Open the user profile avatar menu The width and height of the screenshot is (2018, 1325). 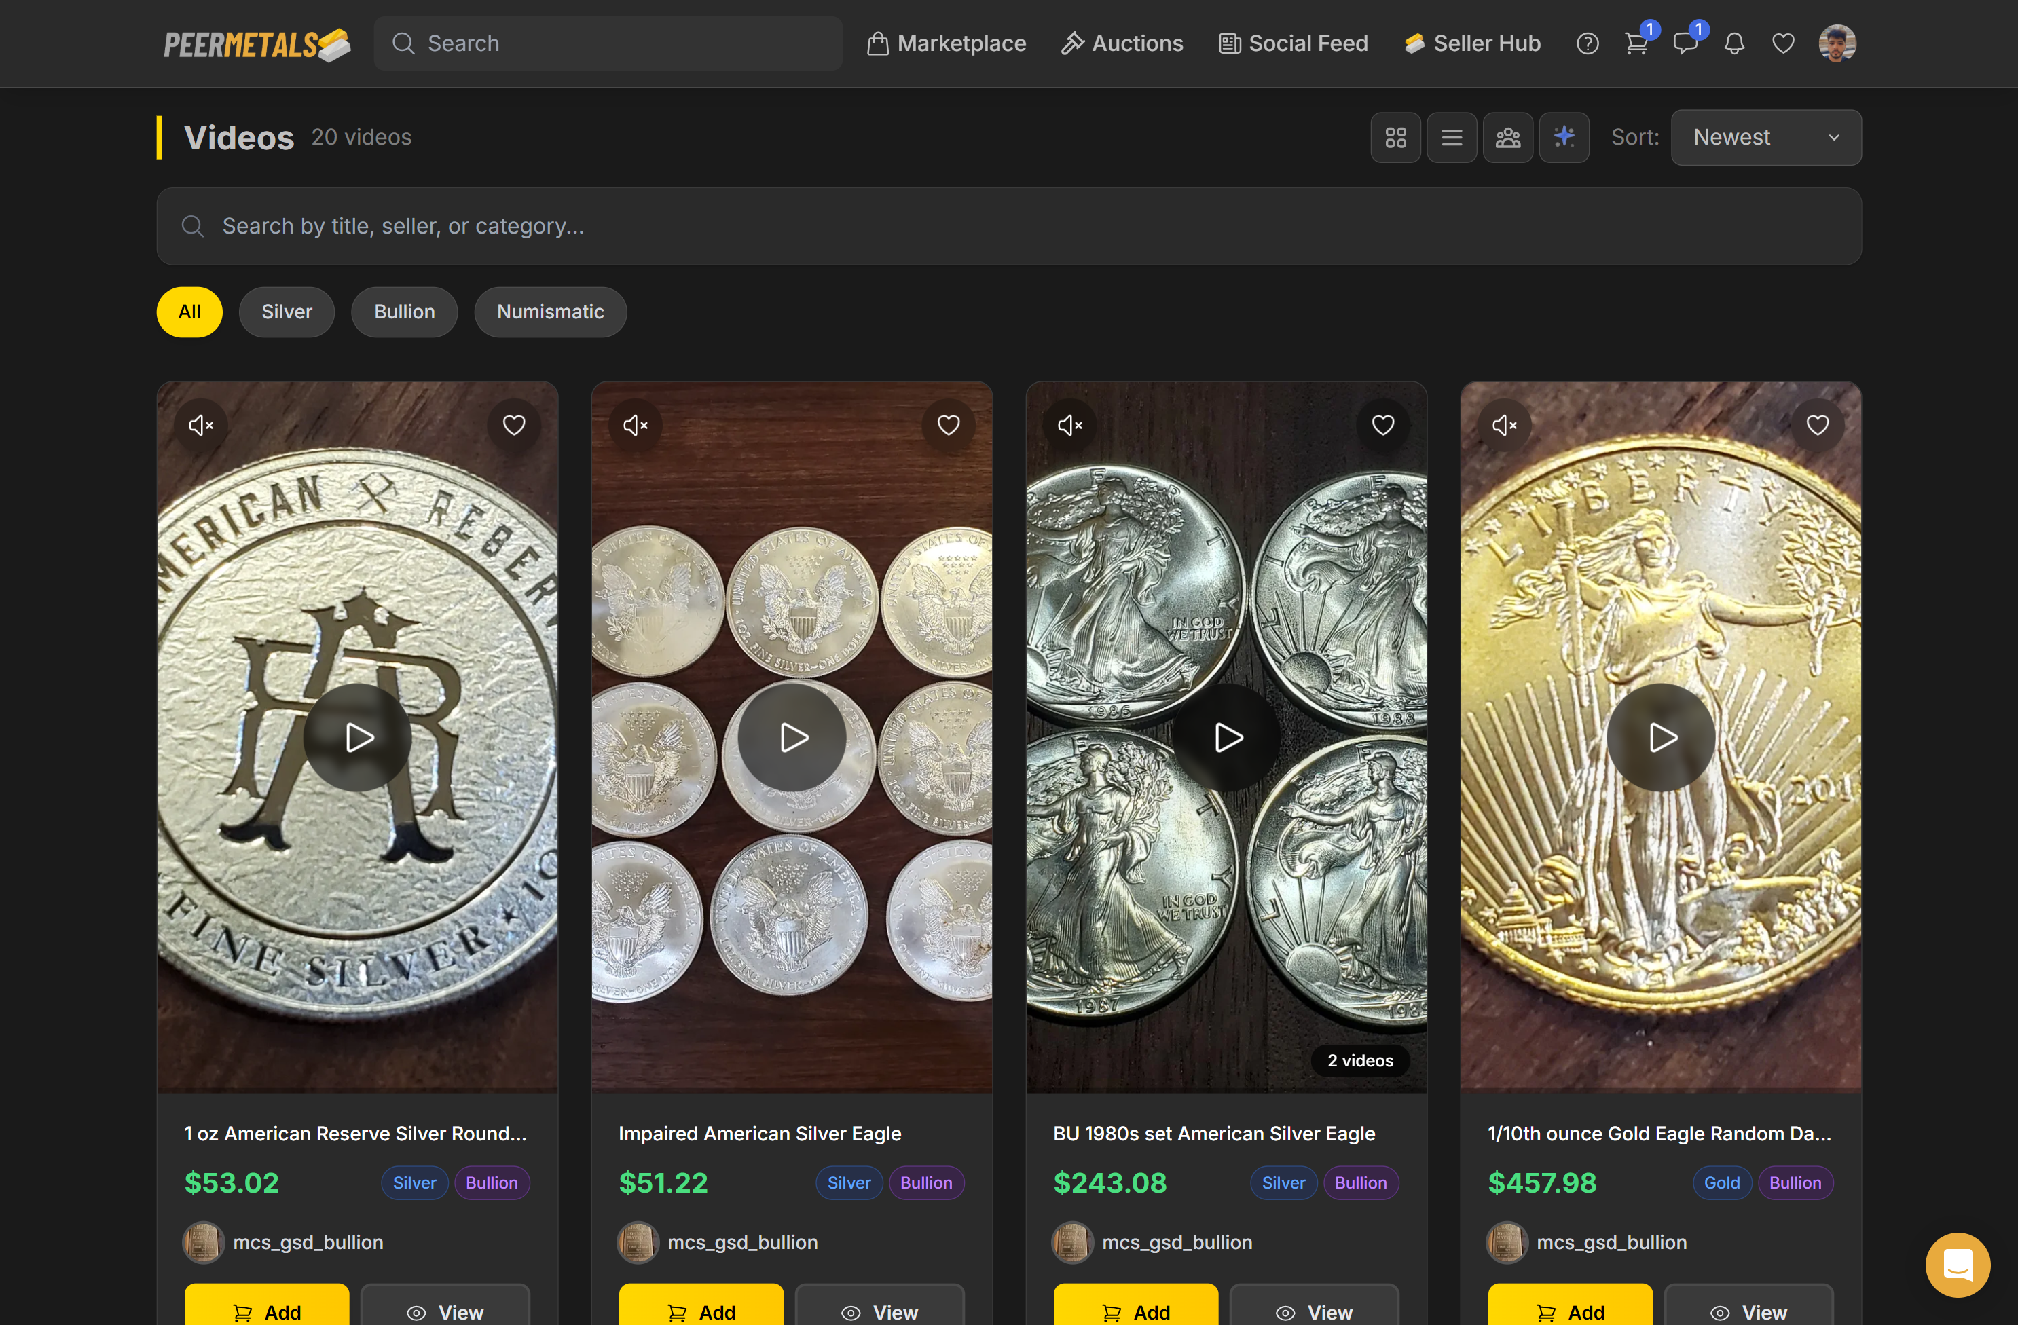pos(1837,43)
